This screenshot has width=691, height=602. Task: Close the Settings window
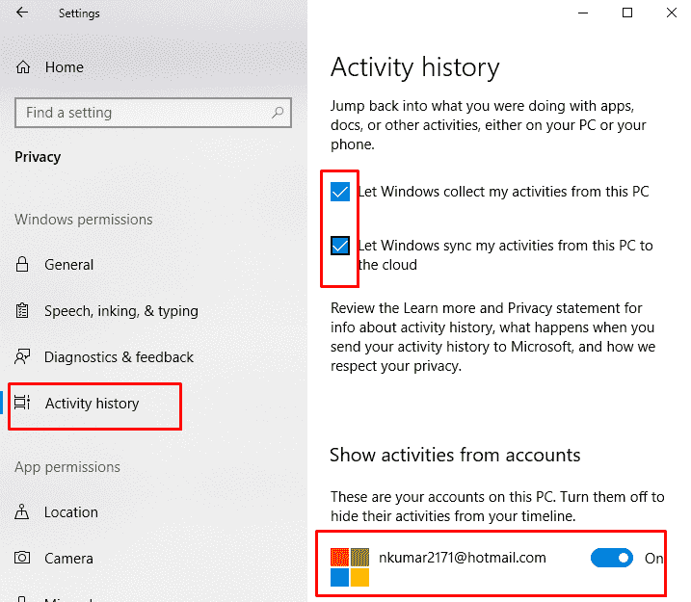(671, 13)
